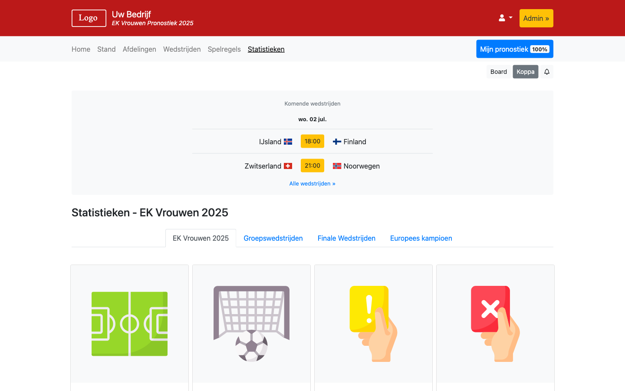Image resolution: width=625 pixels, height=391 pixels.
Task: Follow the Alle wedstrijden link
Action: [x=312, y=184]
